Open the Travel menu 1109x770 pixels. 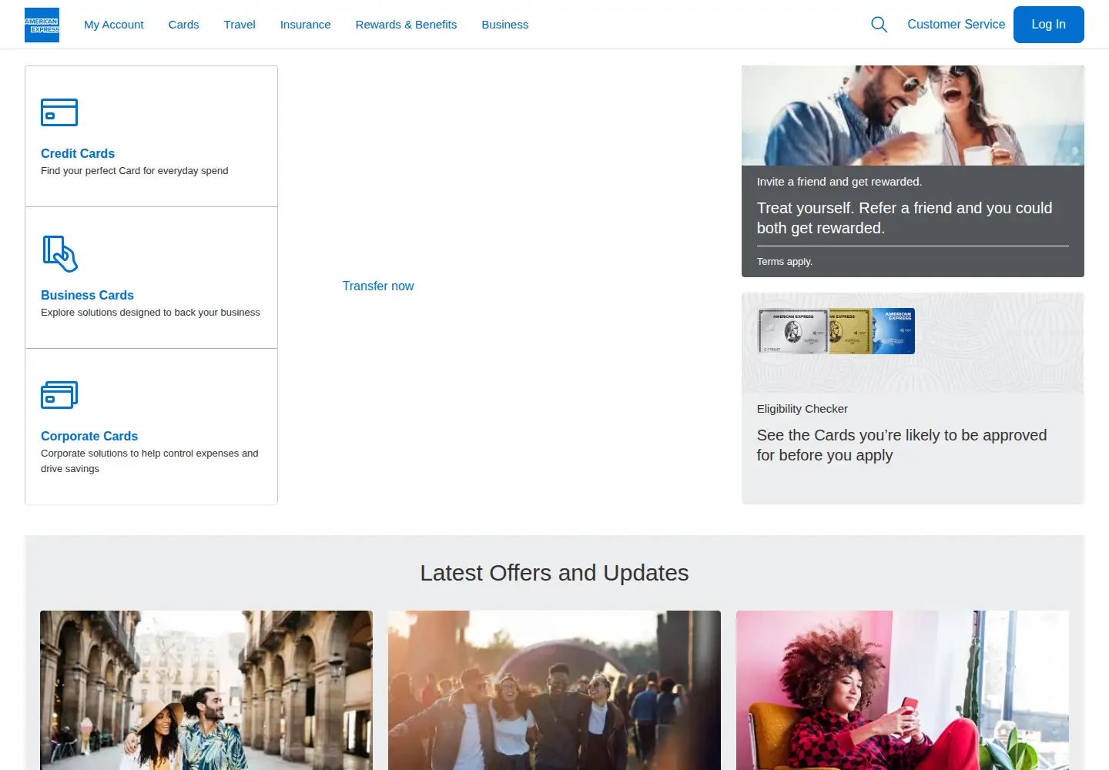pyautogui.click(x=240, y=25)
